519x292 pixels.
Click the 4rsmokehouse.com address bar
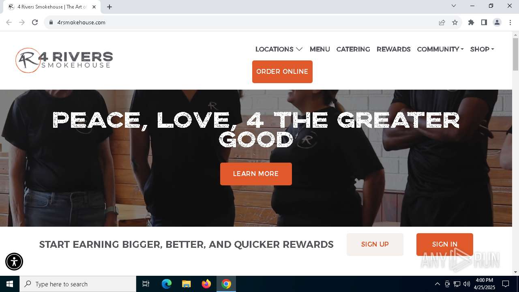243,22
